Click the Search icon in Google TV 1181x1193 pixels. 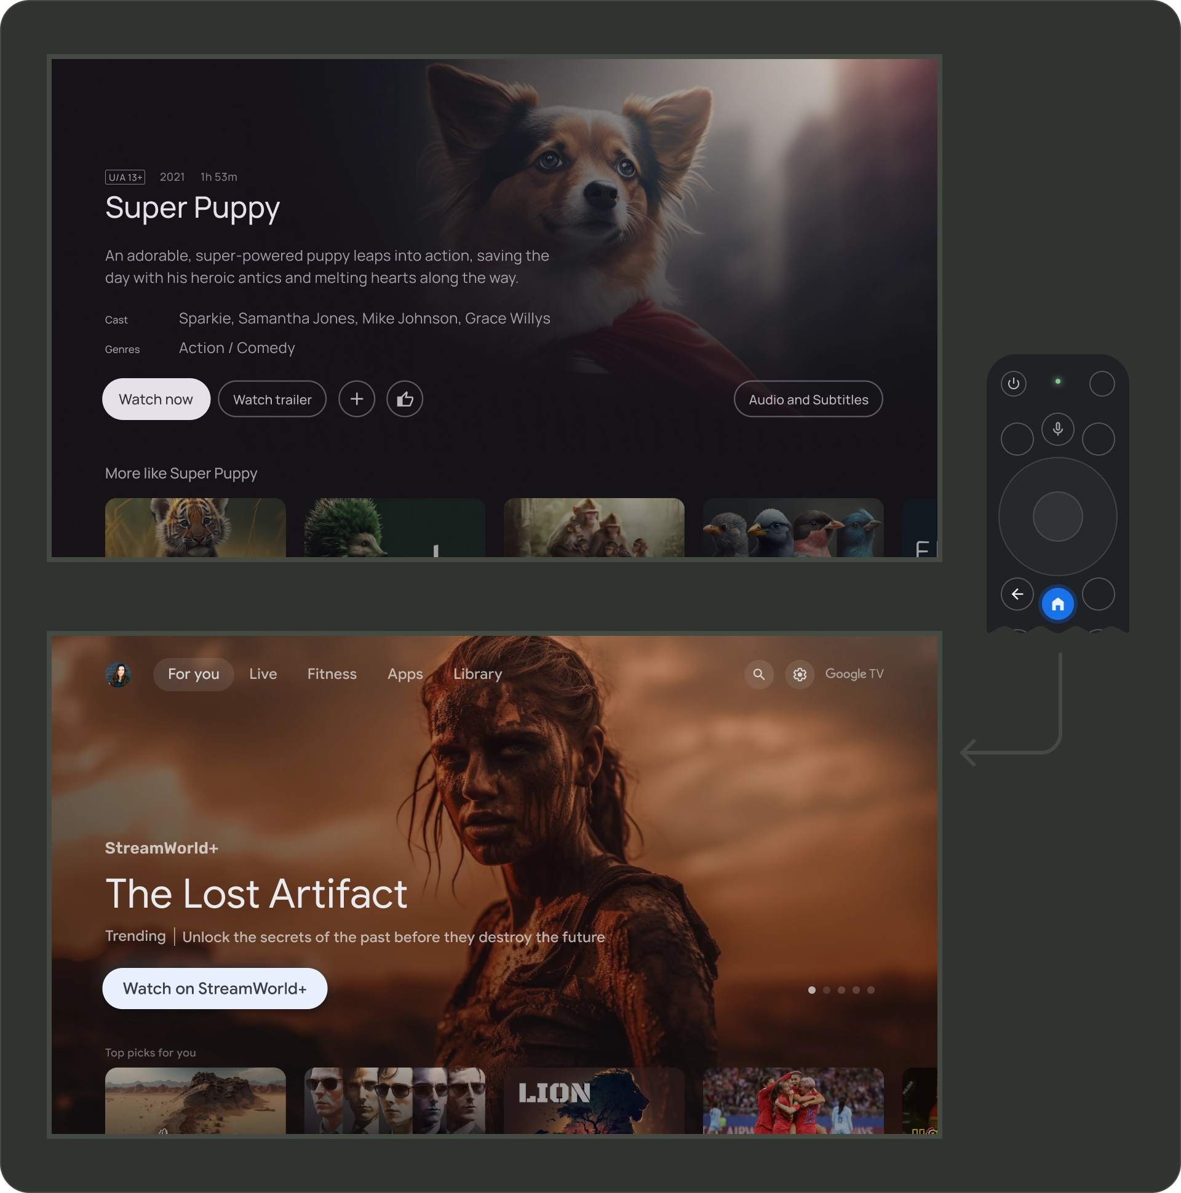coord(759,674)
